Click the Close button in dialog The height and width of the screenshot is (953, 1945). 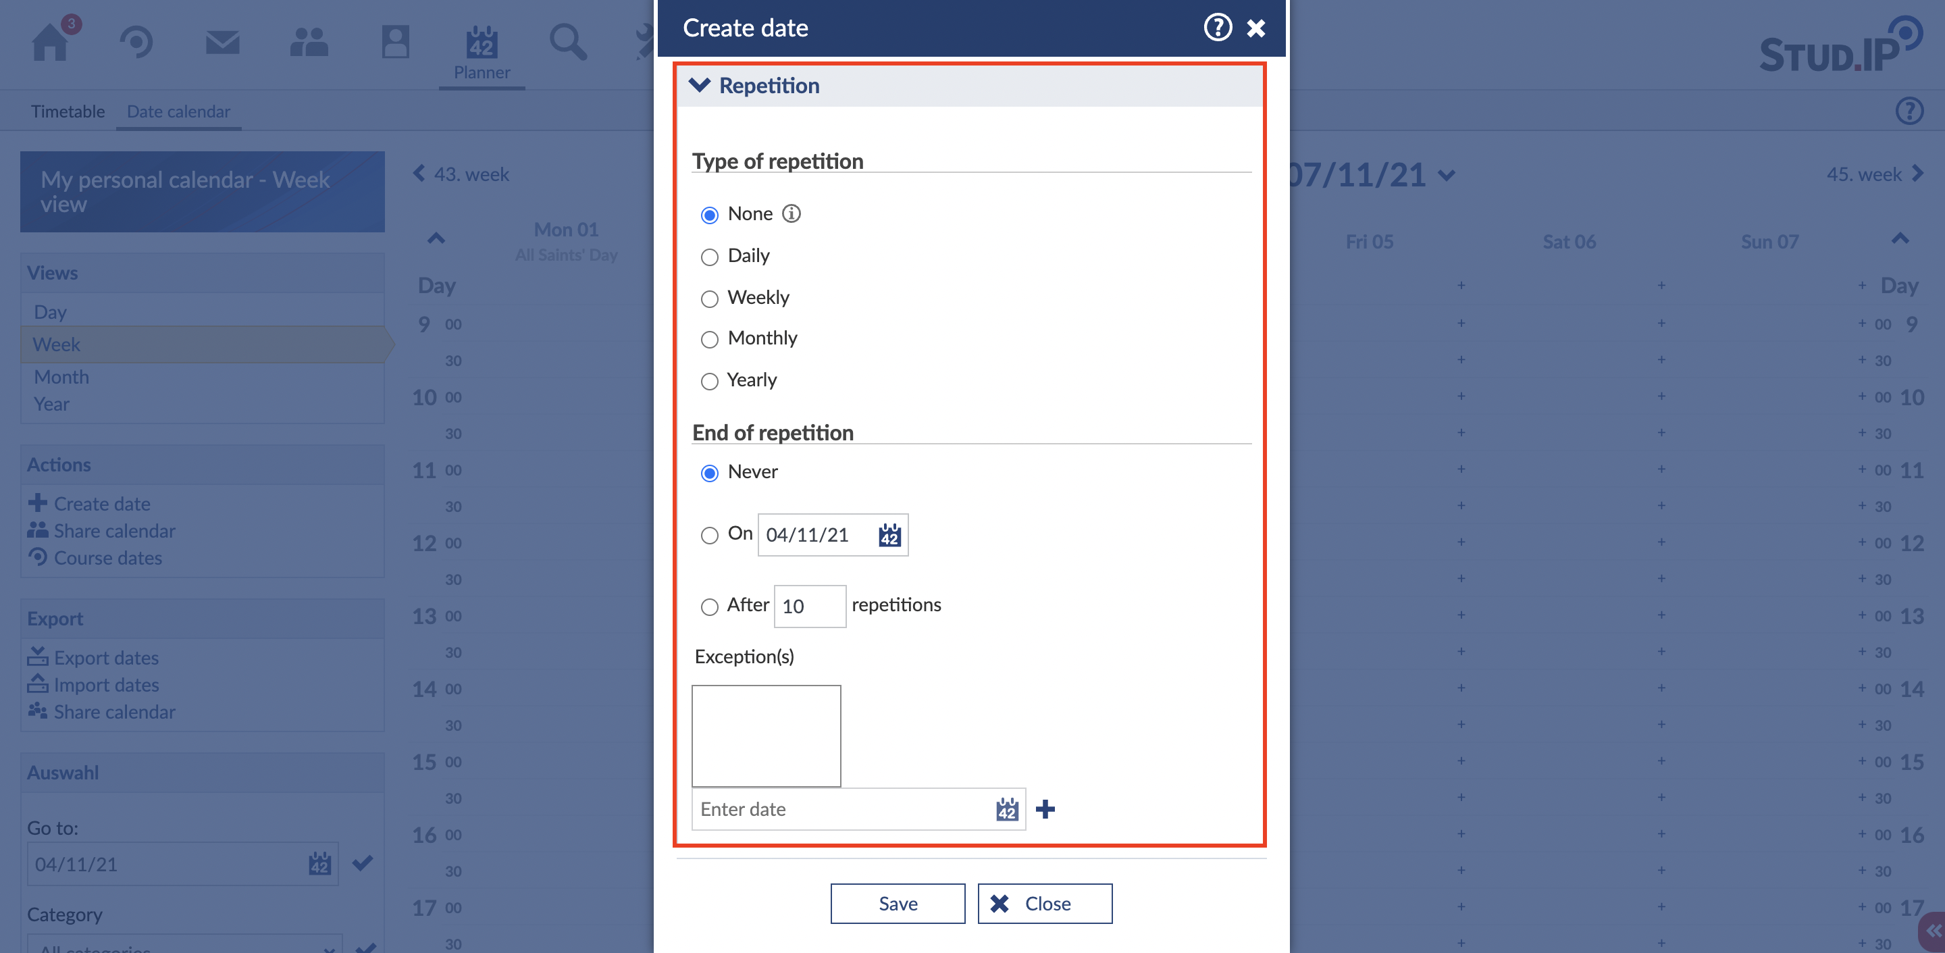pyautogui.click(x=1044, y=904)
